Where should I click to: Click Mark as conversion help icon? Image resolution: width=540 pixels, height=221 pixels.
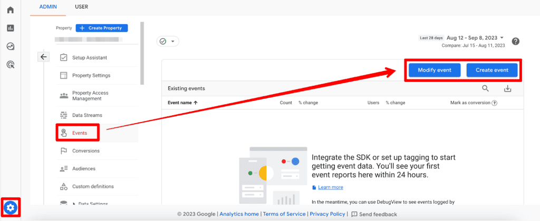(495, 103)
